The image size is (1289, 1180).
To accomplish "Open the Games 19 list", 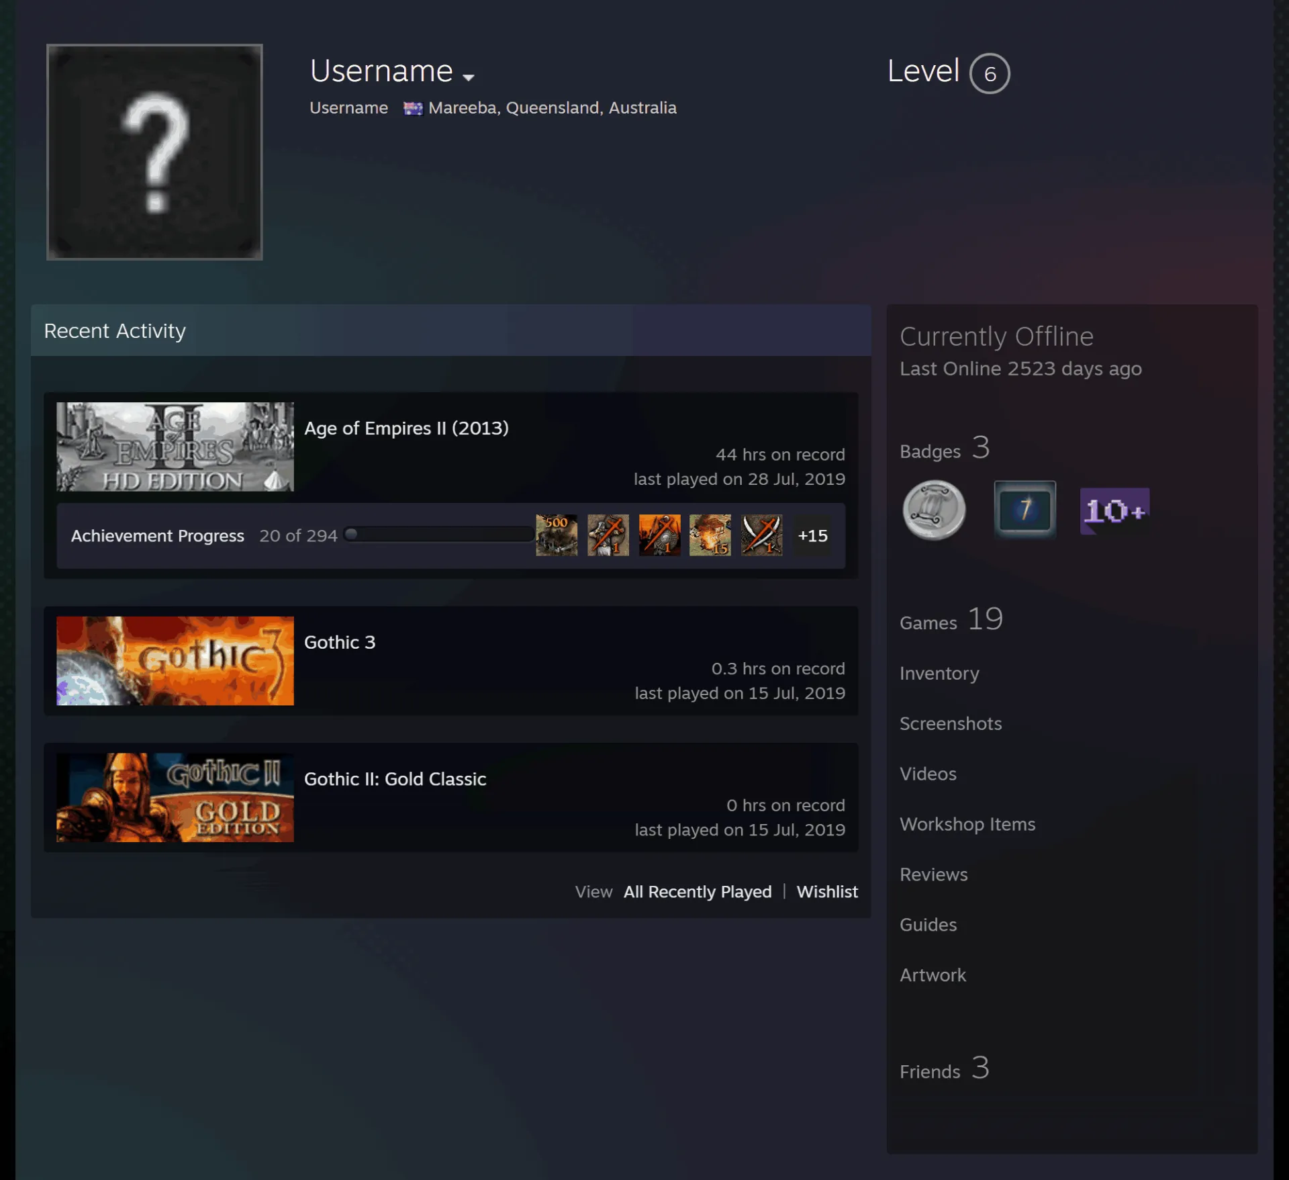I will pos(951,620).
